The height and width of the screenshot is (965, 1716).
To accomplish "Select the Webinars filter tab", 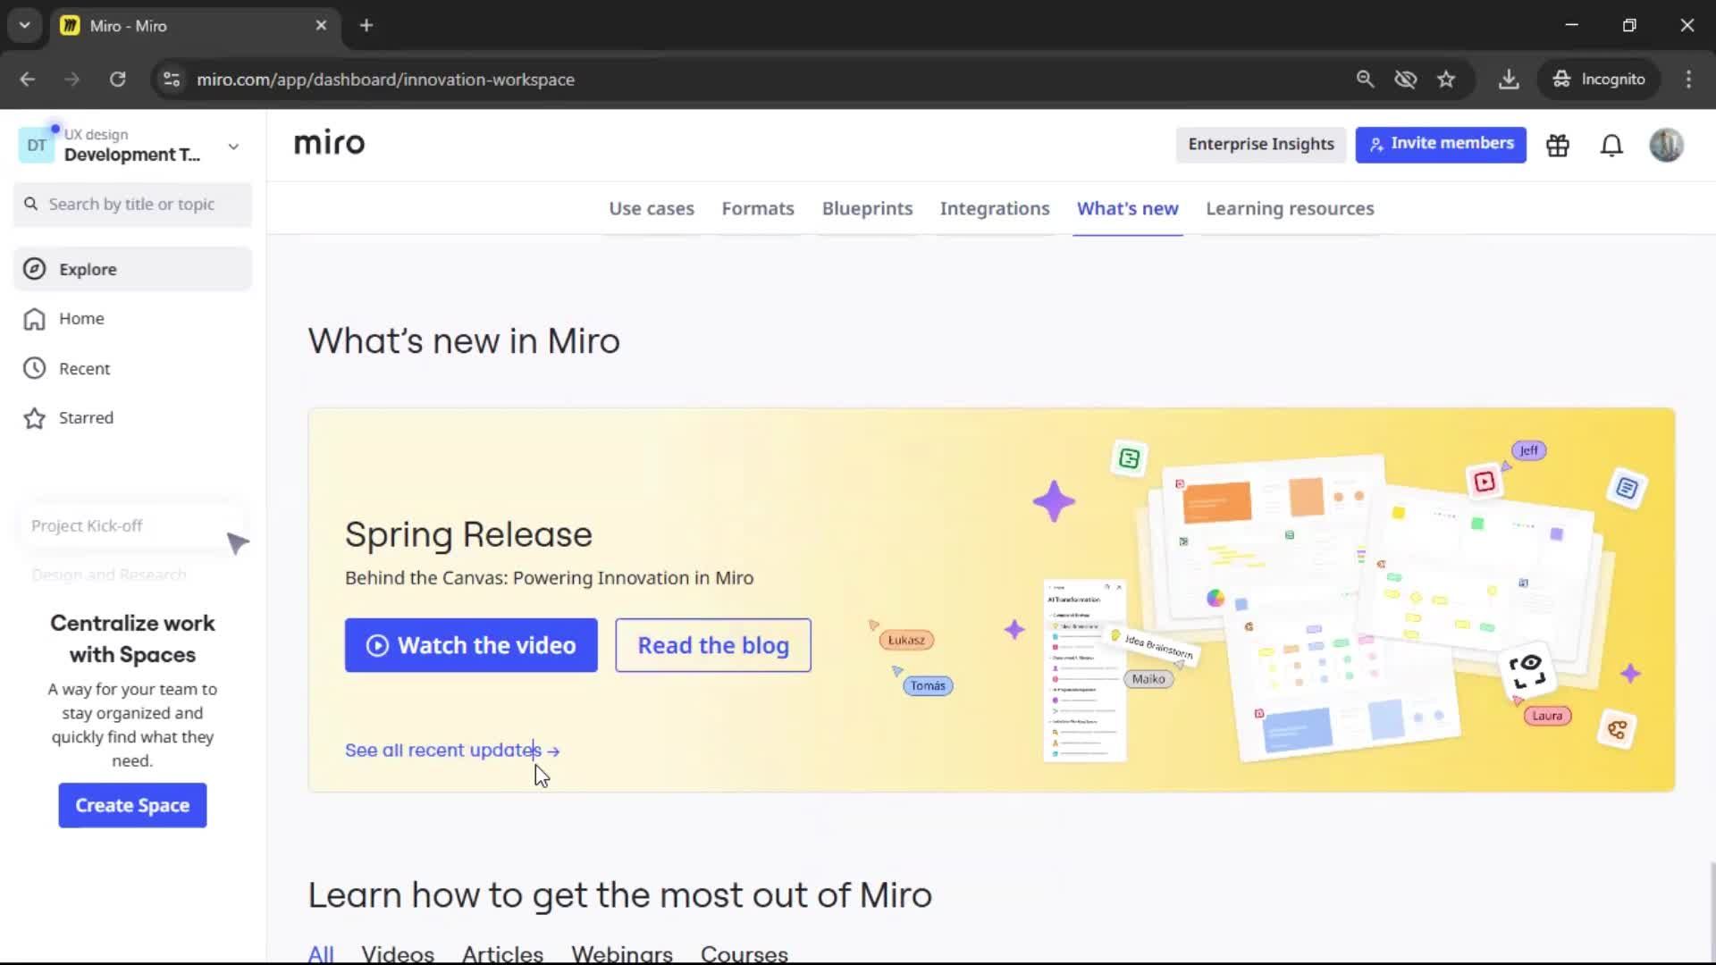I will 622,952.
